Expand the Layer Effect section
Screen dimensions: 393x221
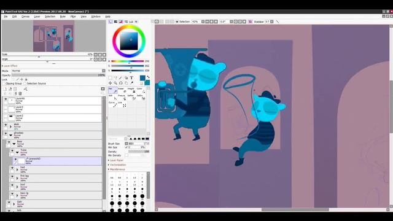click(x=10, y=66)
